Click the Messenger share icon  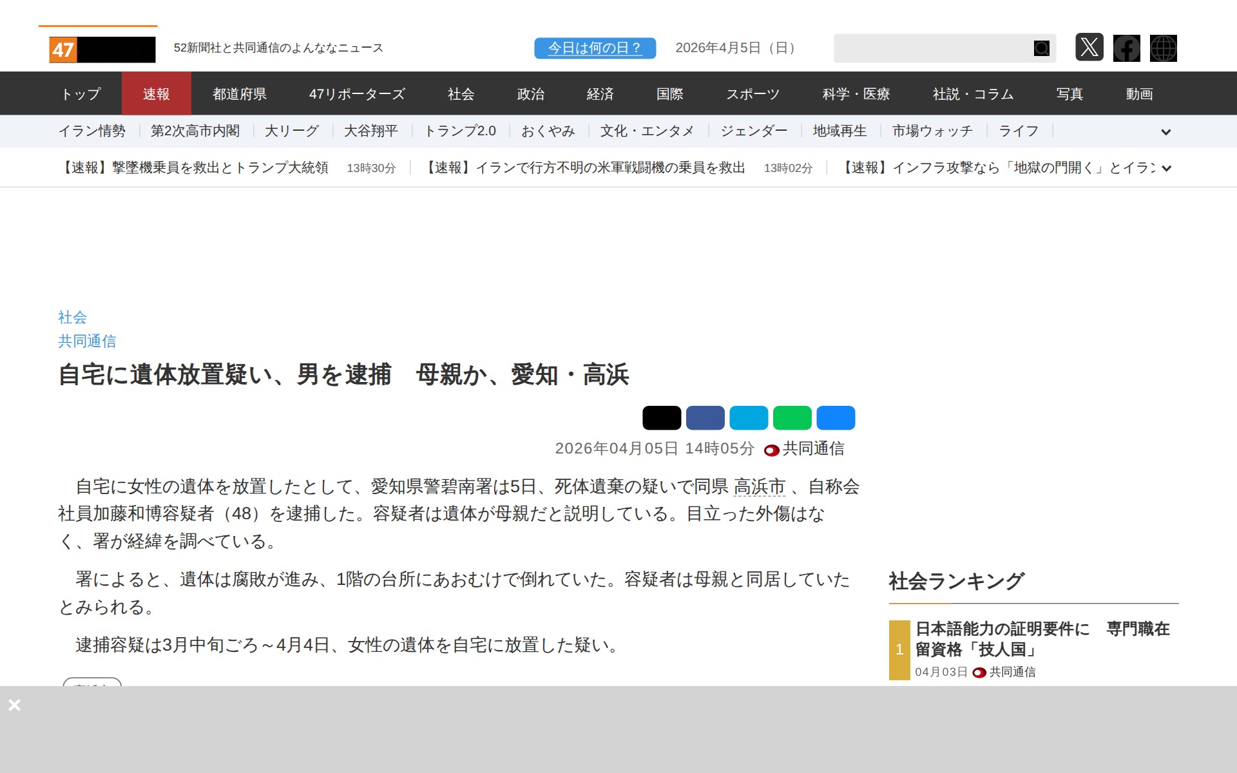836,417
